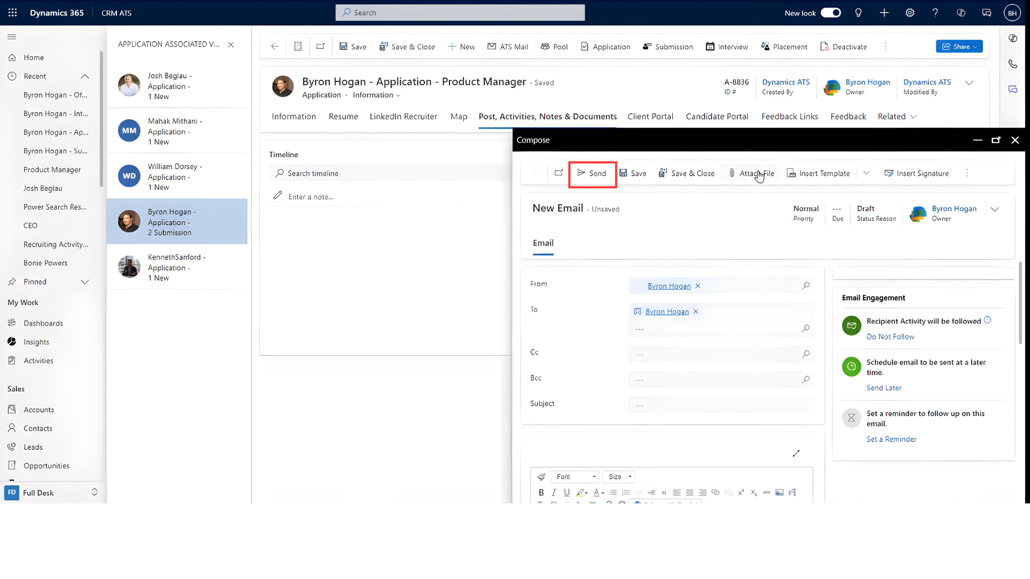Open the Dynamics 365 app launcher grid
The height and width of the screenshot is (579, 1030).
coord(13,13)
